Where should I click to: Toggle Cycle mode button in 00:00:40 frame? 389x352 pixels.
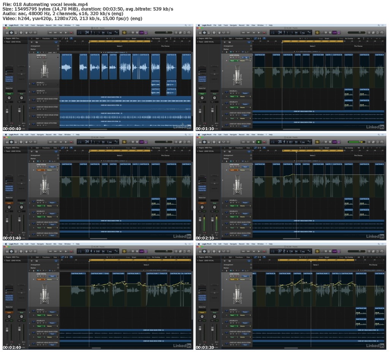click(x=124, y=33)
